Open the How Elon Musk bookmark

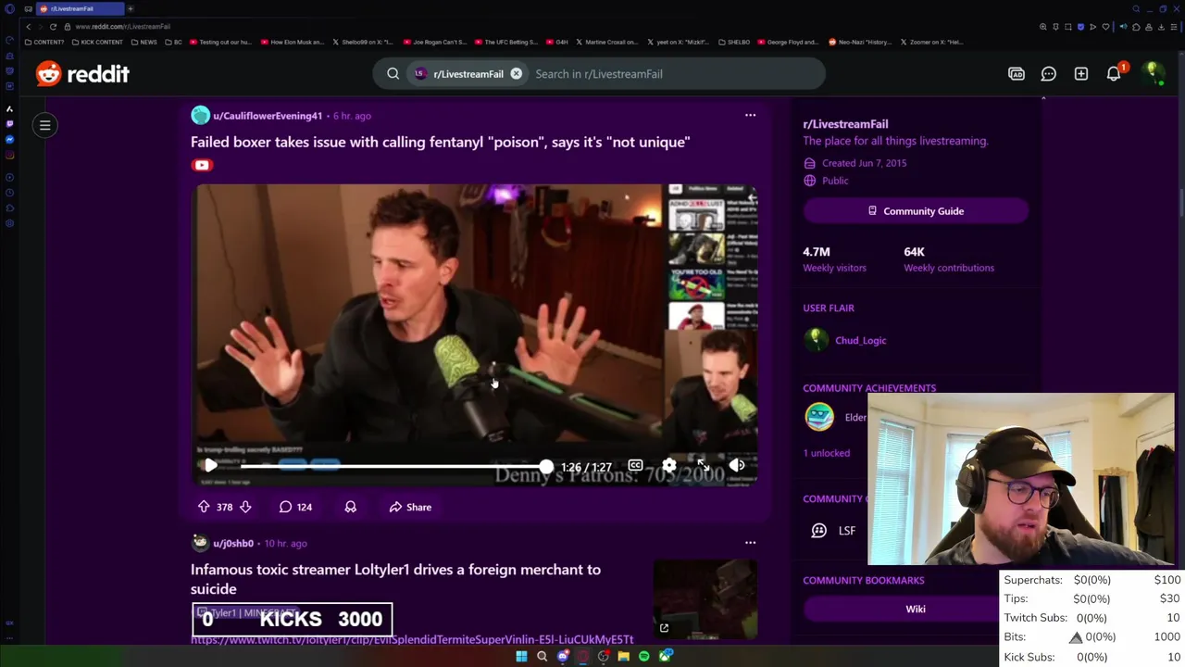pos(293,42)
